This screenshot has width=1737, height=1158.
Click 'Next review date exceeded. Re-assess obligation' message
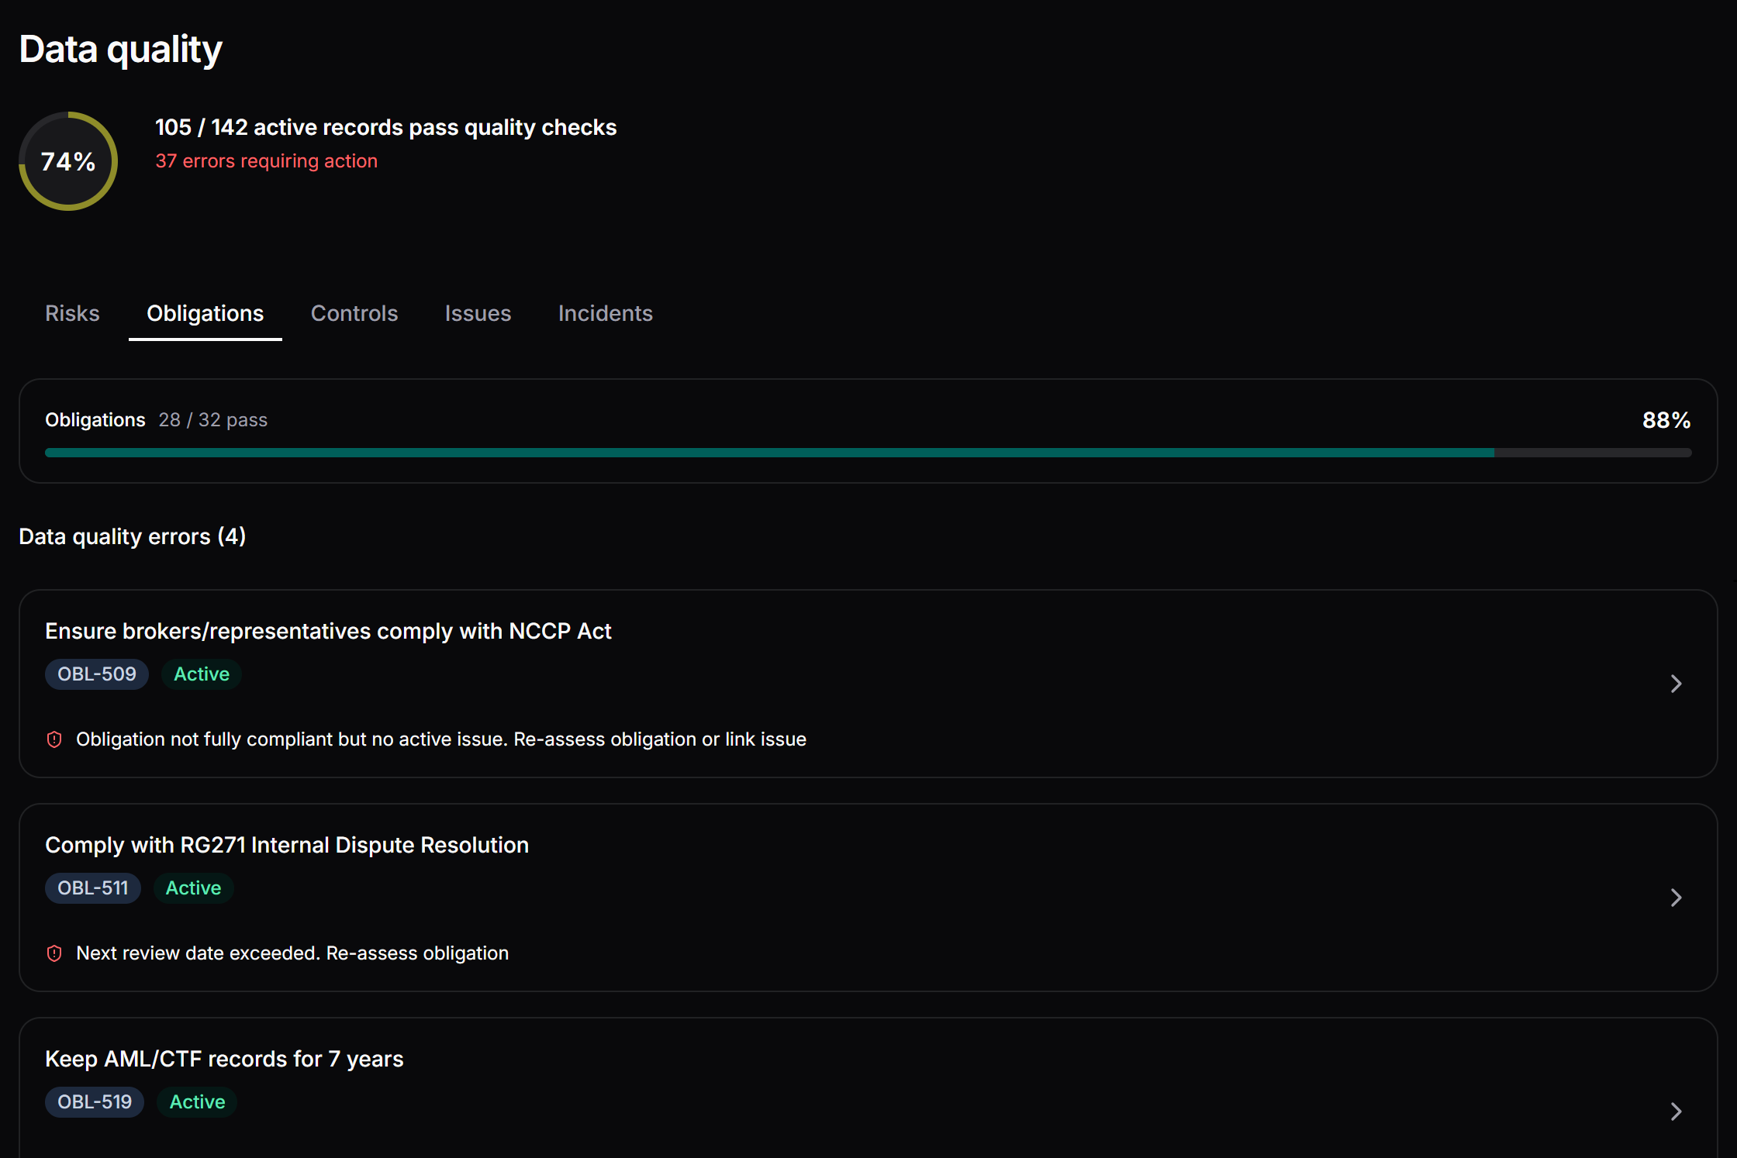point(292,953)
